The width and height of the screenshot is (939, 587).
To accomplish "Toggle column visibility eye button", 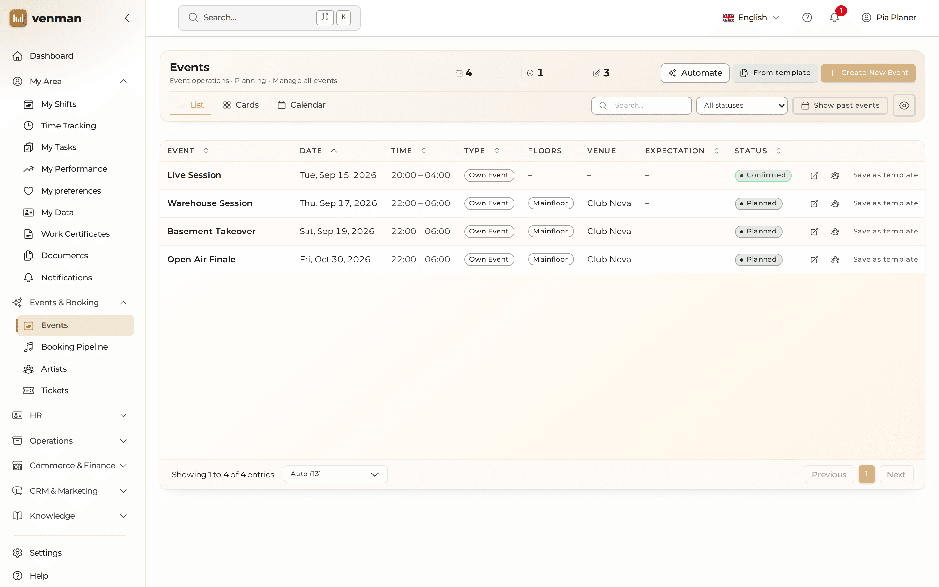I will point(904,105).
